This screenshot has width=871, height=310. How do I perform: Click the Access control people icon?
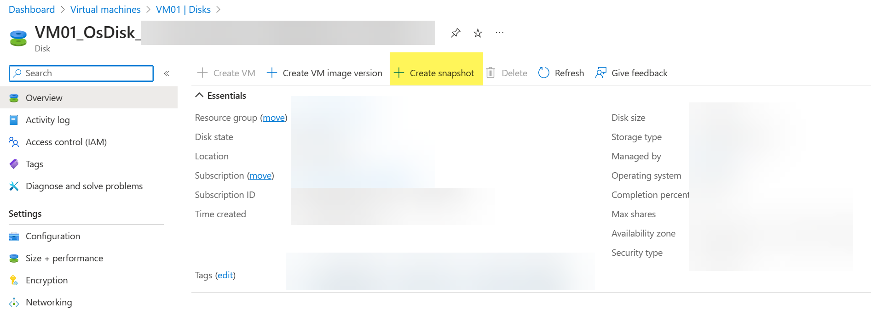pyautogui.click(x=14, y=142)
